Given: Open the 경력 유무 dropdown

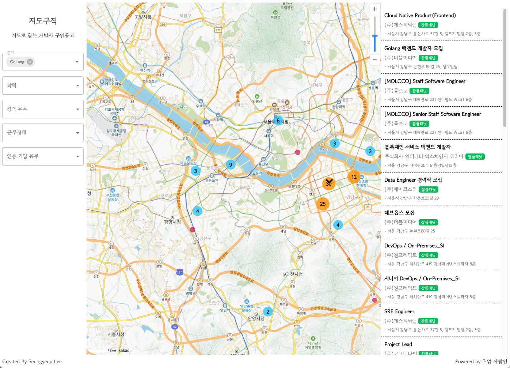Looking at the screenshot, I should pos(43,109).
